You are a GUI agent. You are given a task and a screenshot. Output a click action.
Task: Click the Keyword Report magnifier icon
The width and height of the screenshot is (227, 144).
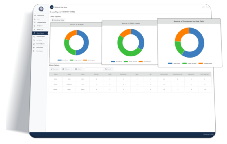click(x=34, y=37)
